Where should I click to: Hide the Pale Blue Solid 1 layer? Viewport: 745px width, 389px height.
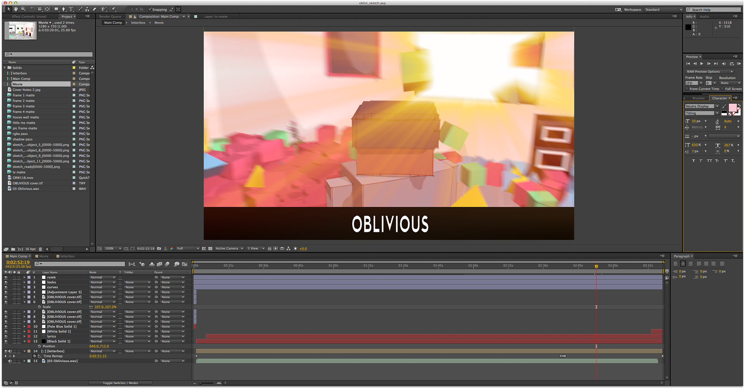(x=6, y=327)
